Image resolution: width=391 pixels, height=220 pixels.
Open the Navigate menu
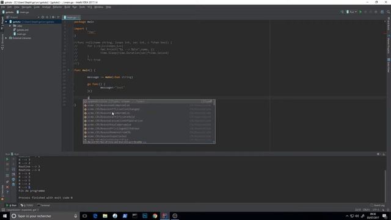click(26, 7)
